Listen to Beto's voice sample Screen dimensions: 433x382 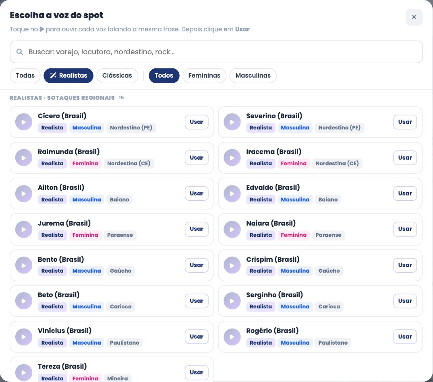click(24, 301)
